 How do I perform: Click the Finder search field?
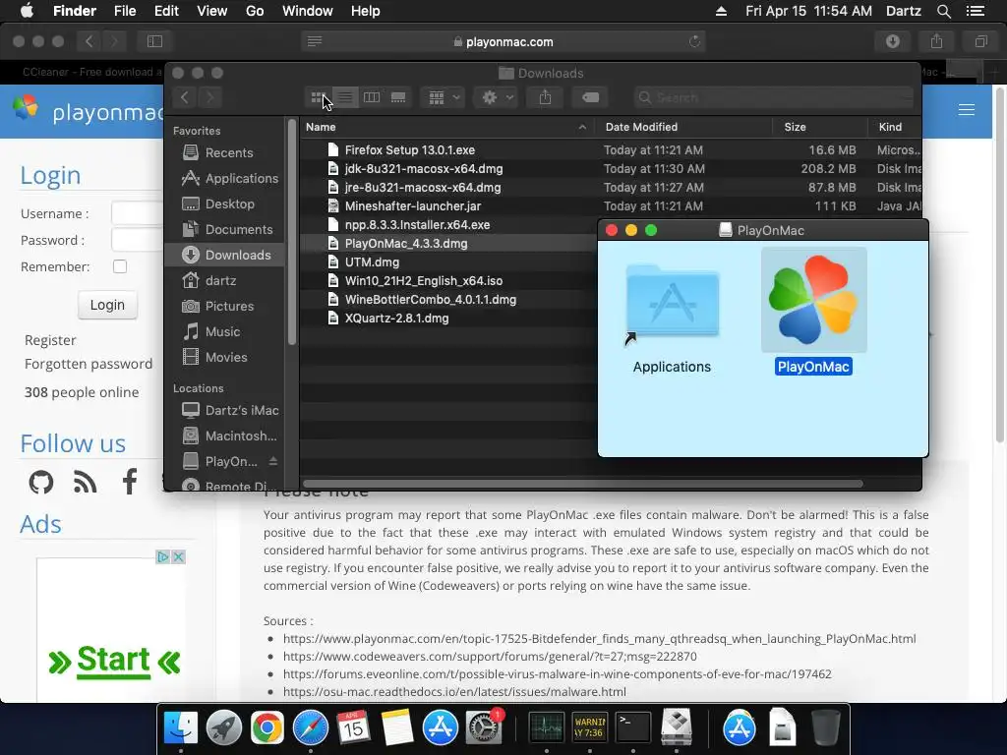(x=773, y=97)
